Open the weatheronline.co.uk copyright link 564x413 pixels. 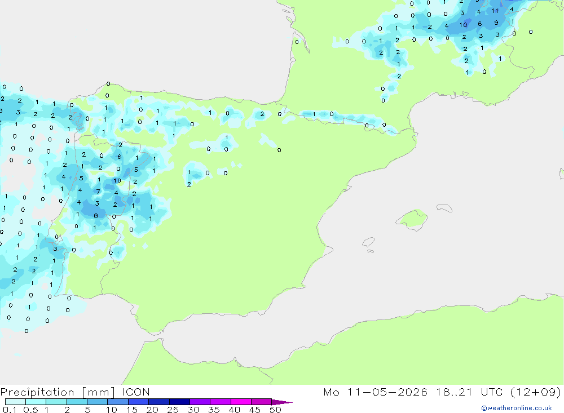516,408
